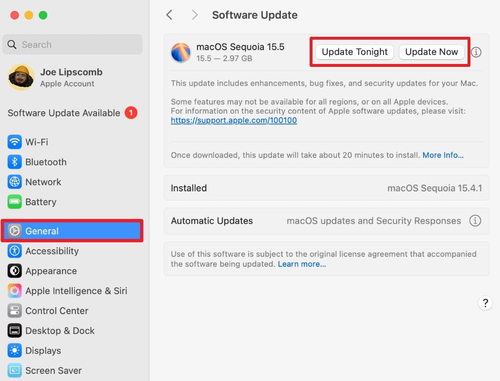
Task: Click inside the Search field
Action: pos(73,44)
